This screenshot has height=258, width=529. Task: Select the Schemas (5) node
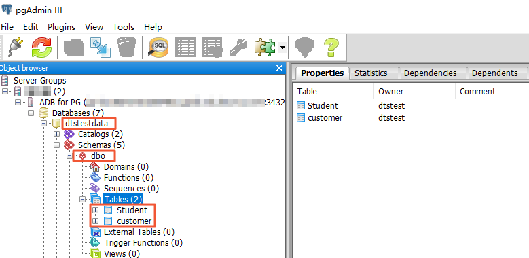pyautogui.click(x=102, y=145)
